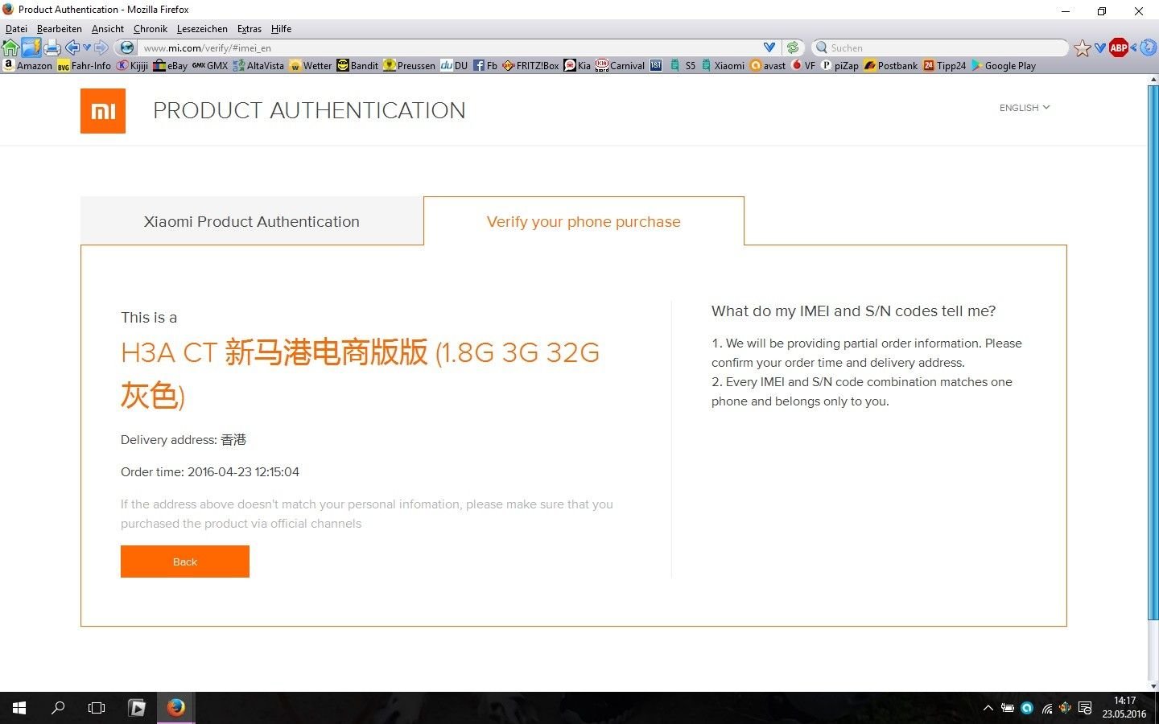Open the Ansicht menu

pyautogui.click(x=108, y=28)
